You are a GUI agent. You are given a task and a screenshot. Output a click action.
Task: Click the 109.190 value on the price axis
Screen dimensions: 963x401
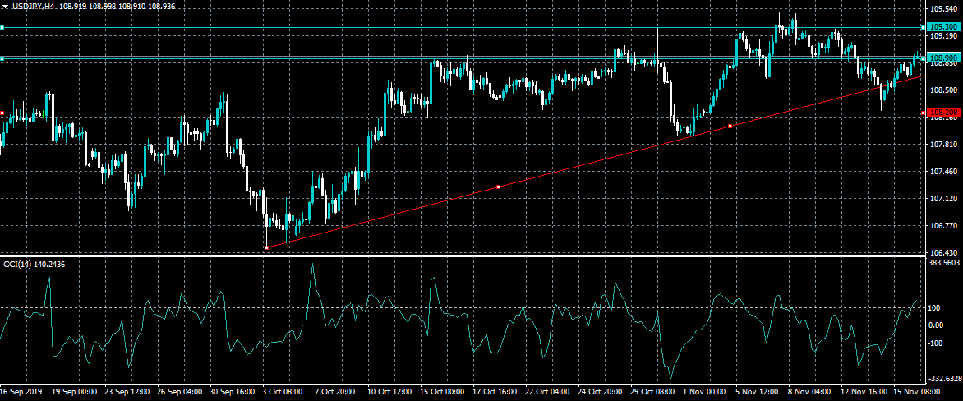tap(945, 36)
